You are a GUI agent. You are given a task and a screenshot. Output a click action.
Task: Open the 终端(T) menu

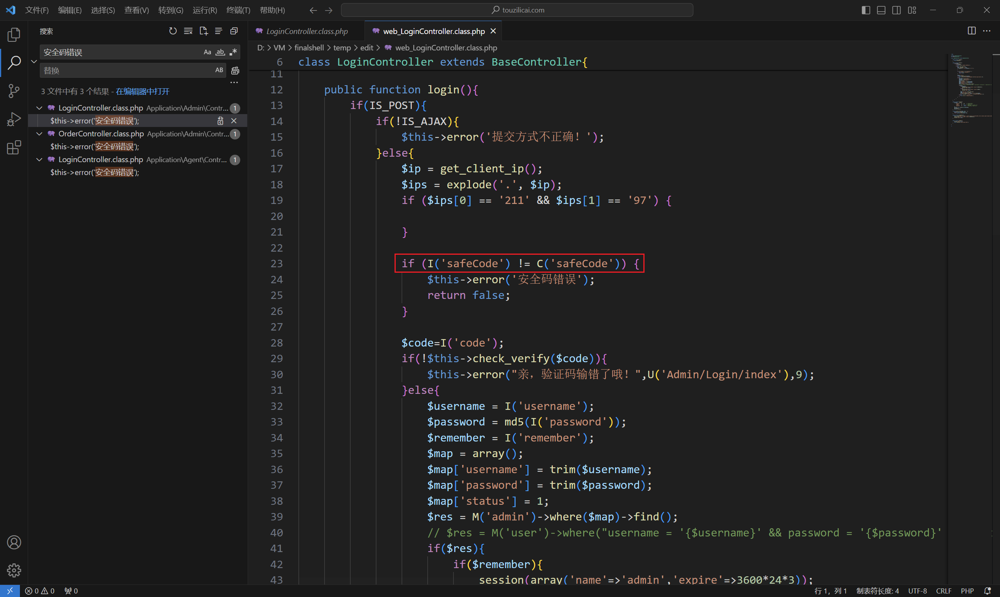click(238, 10)
